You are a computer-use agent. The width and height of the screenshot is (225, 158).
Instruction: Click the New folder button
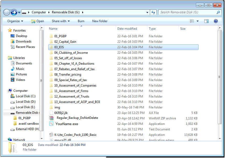[100, 21]
